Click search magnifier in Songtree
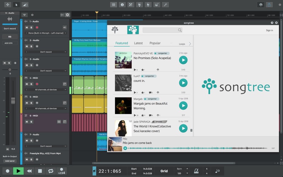 click(180, 30)
